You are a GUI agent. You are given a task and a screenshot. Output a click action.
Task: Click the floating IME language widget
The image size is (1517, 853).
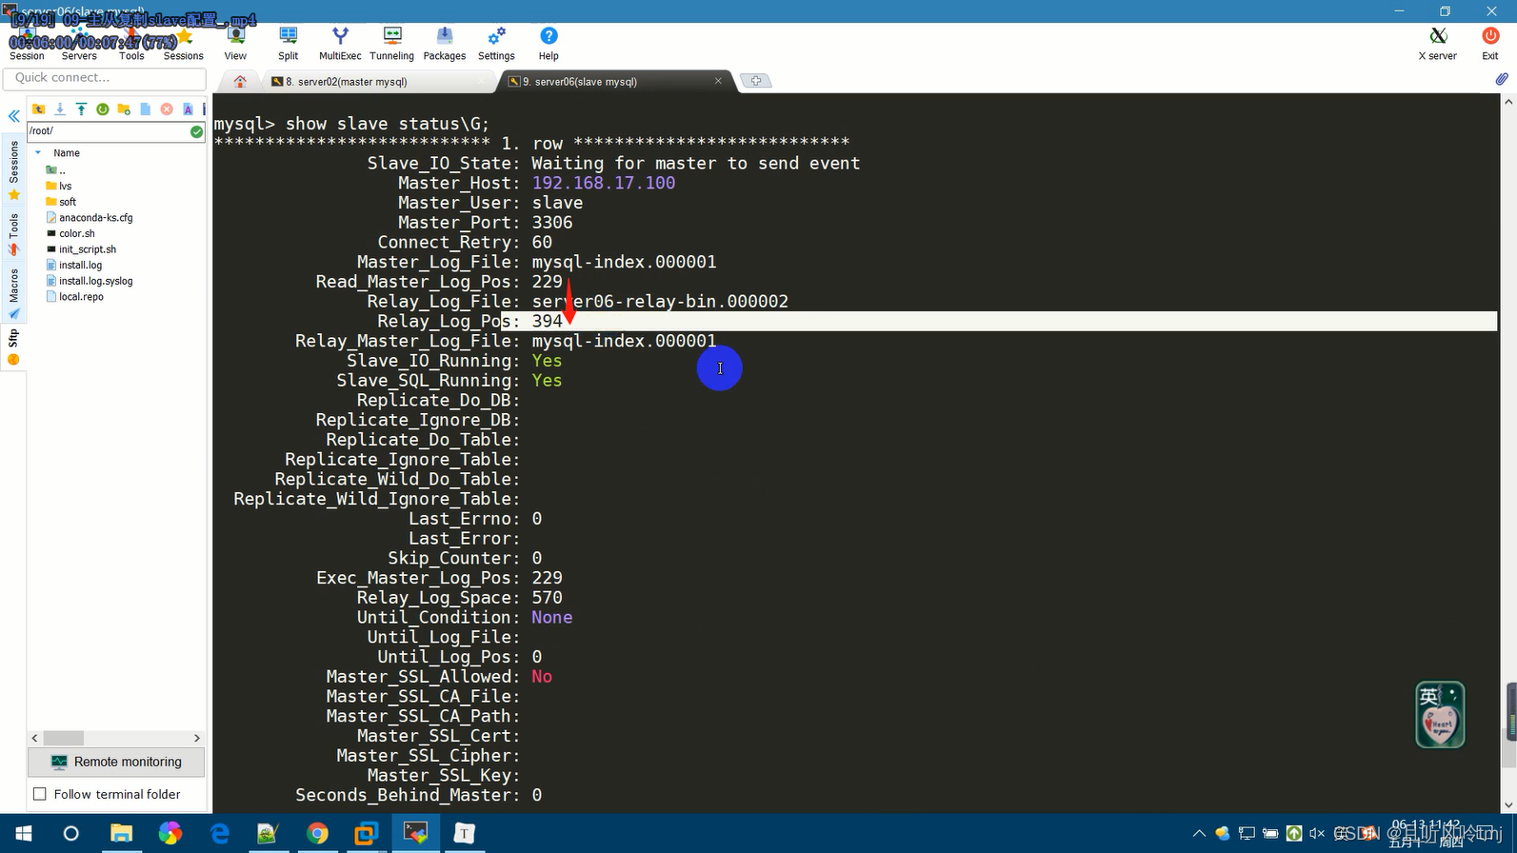click(x=1440, y=715)
